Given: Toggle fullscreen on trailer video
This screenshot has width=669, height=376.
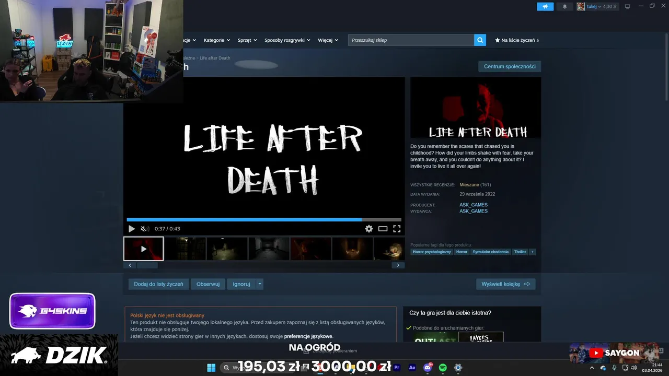Looking at the screenshot, I should [x=397, y=229].
